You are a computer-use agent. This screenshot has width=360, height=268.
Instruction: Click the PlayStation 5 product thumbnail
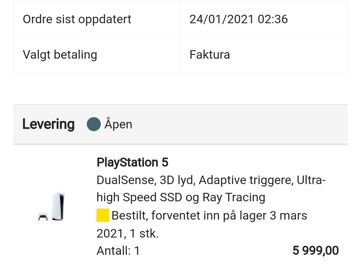tap(51, 206)
